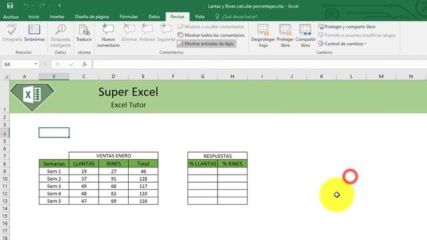This screenshot has height=240, width=427.
Task: Toggle Mostrar entradas de lápiz
Action: coord(206,44)
